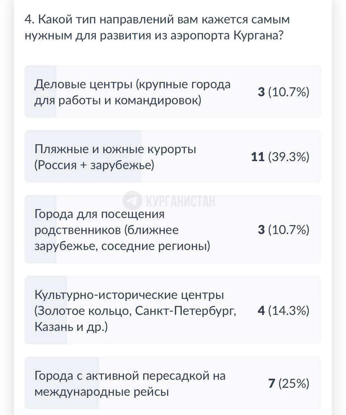Click the 3 (10.7%) result for родственников option

pyautogui.click(x=283, y=230)
